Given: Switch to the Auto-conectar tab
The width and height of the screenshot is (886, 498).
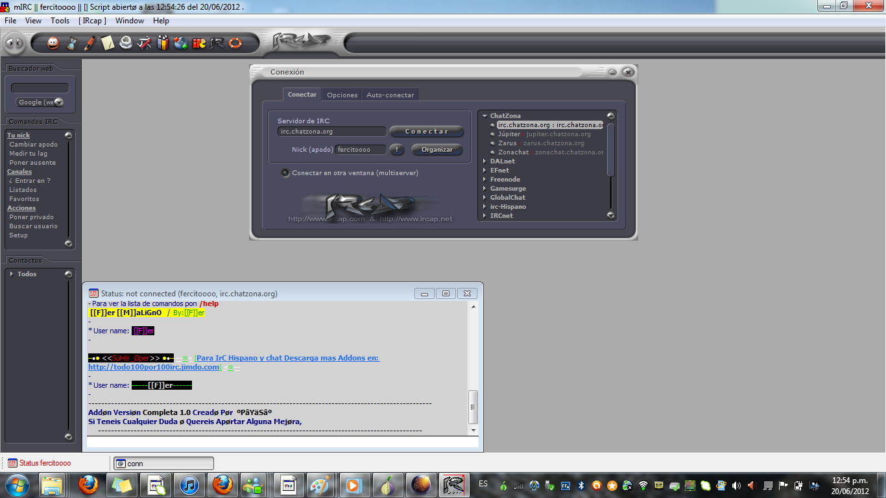Looking at the screenshot, I should pos(390,95).
